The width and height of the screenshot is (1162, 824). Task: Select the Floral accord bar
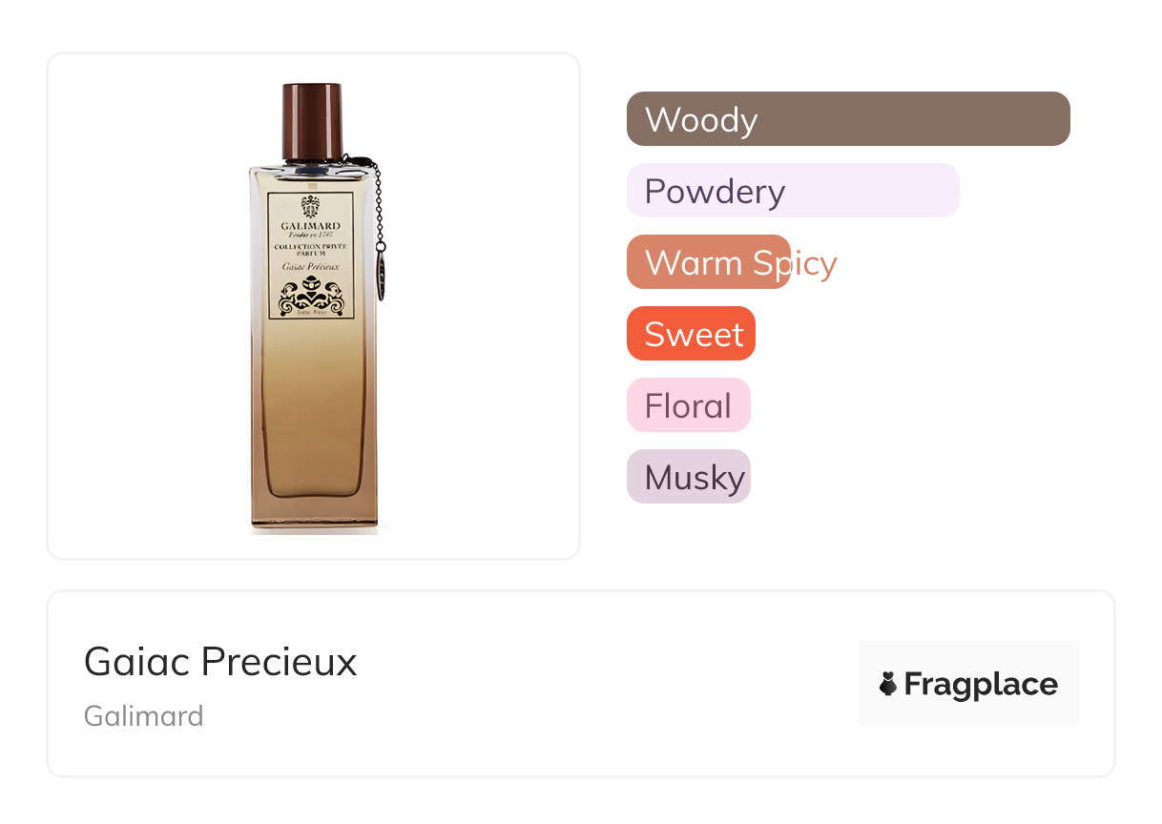tap(688, 405)
